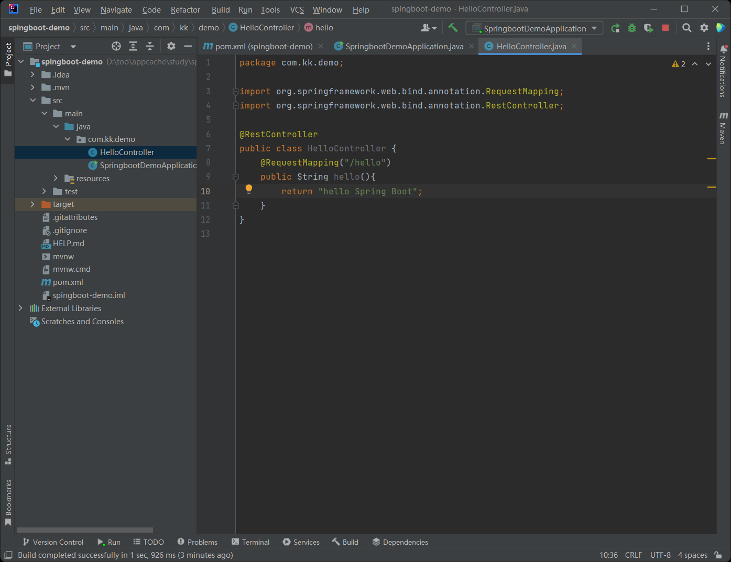Rerun SpringbootDemoApplication with green rerun icon
This screenshot has width=731, height=562.
pos(615,28)
